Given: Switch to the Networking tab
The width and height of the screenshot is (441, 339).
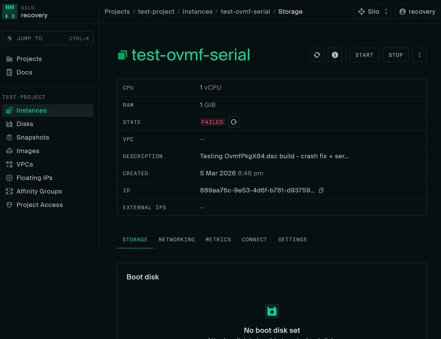Looking at the screenshot, I should [x=176, y=239].
